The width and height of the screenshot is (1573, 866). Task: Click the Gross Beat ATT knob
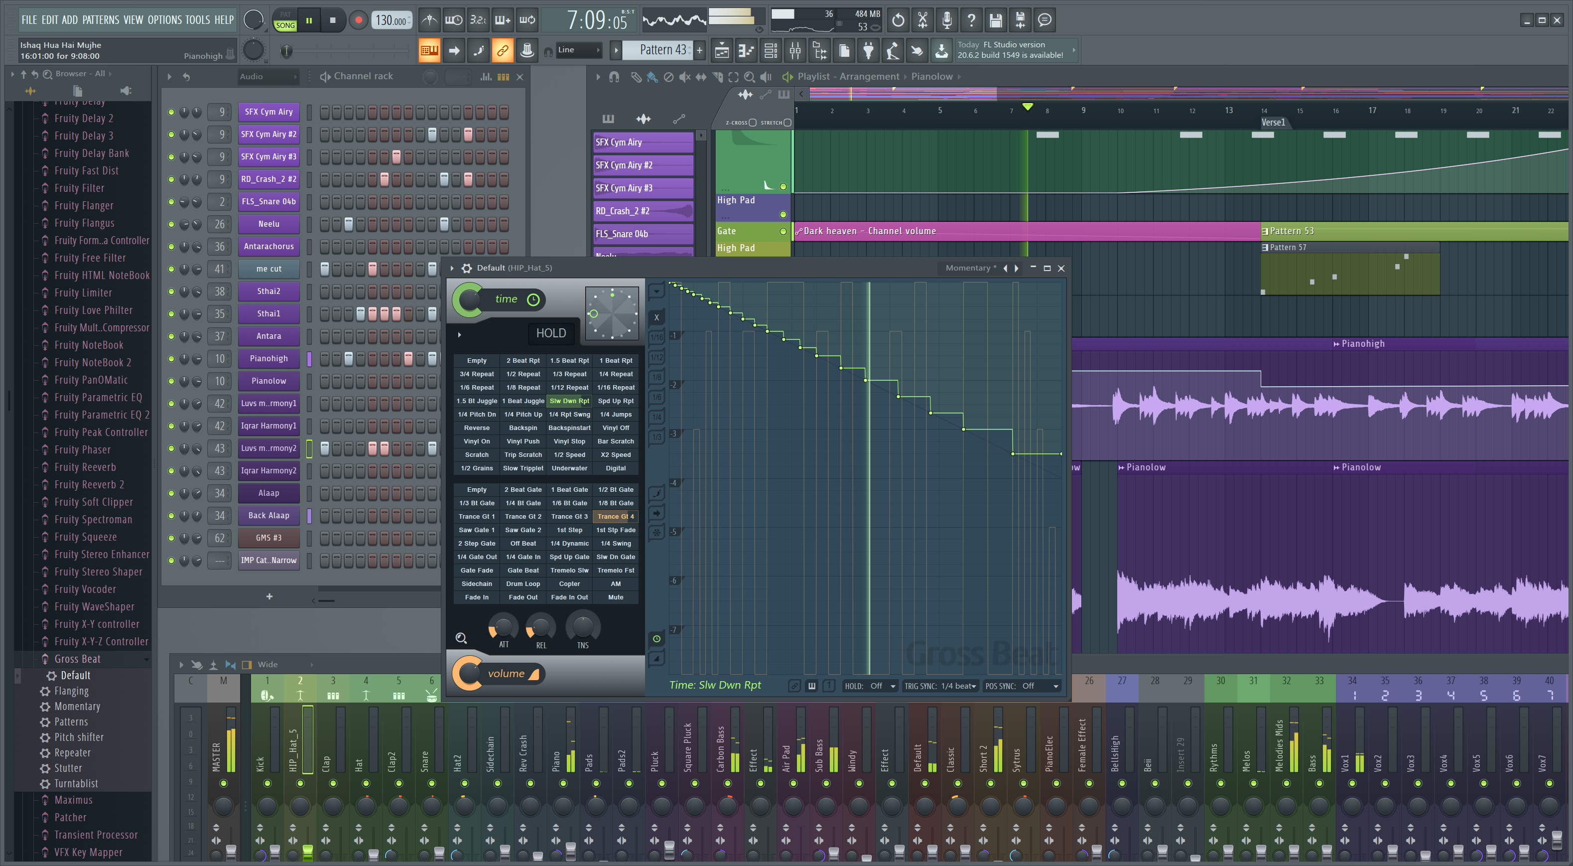[503, 627]
